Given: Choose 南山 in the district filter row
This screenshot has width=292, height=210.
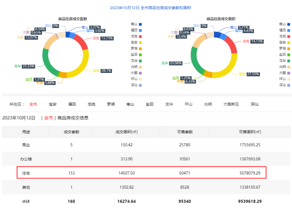Looking at the screenshot, I should tap(130, 104).
